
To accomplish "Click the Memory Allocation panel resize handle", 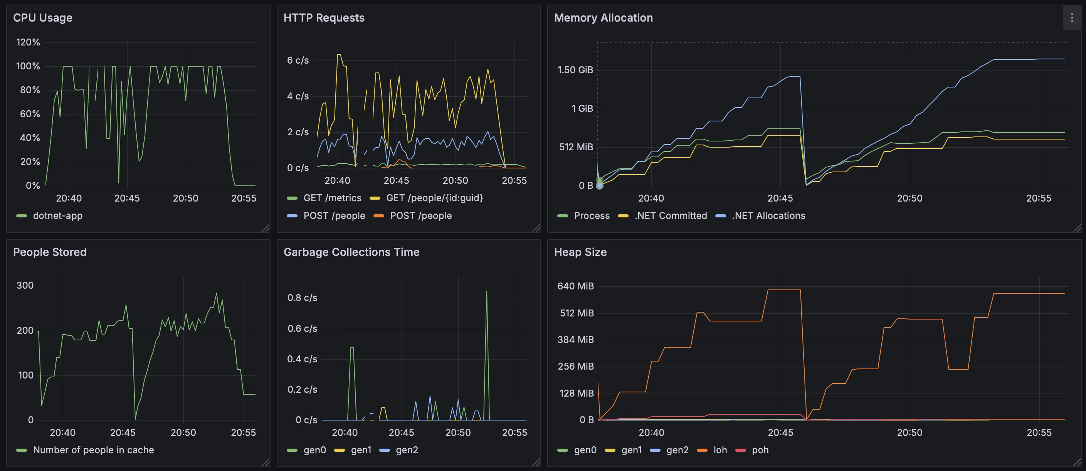I will pos(1077,228).
